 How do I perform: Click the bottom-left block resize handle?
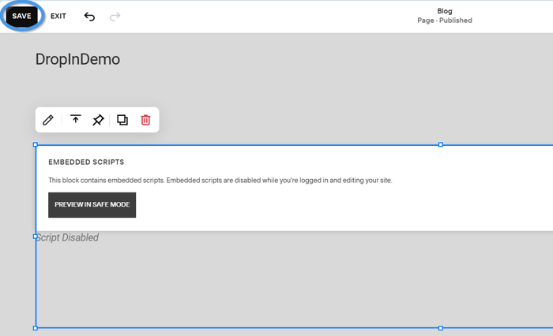(x=36, y=328)
